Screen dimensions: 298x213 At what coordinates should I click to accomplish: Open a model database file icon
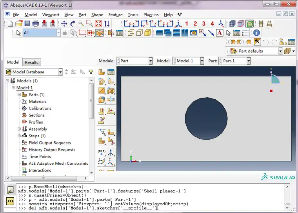(x=19, y=24)
